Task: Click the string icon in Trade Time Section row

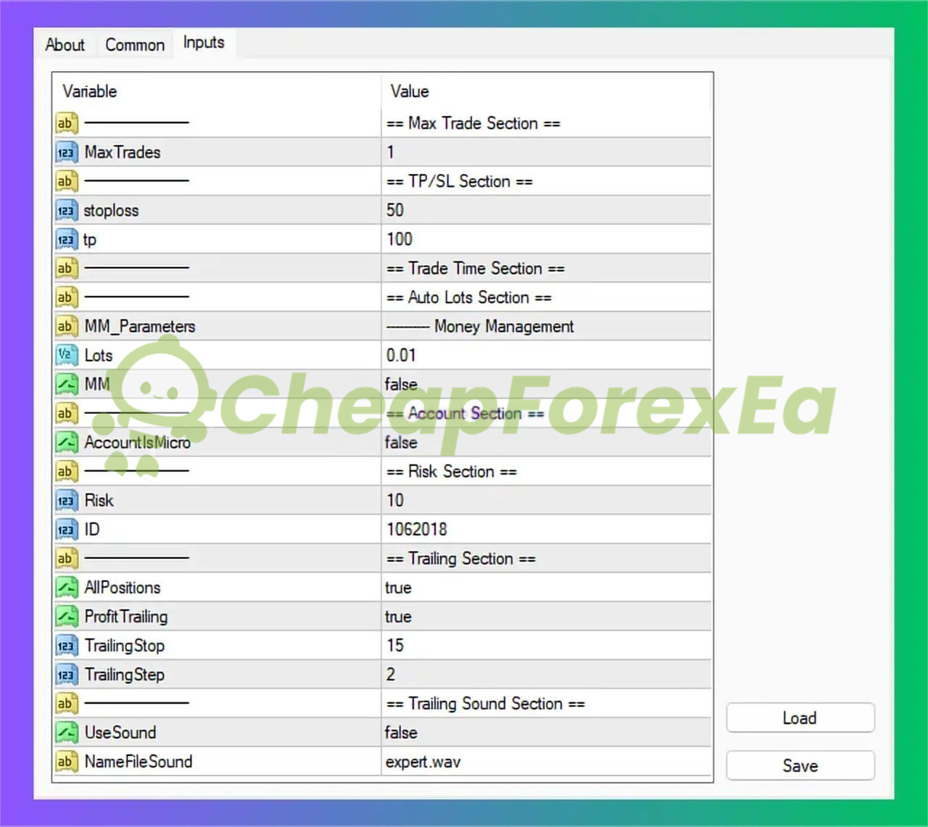Action: point(66,268)
